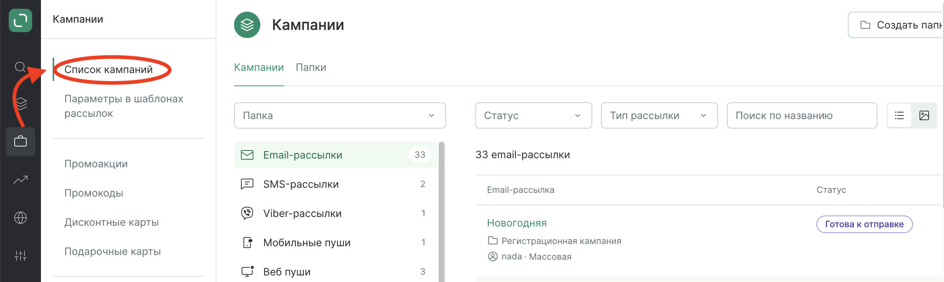This screenshot has height=282, width=944.
Task: Click the Веб пуши monitor icon
Action: 248,271
